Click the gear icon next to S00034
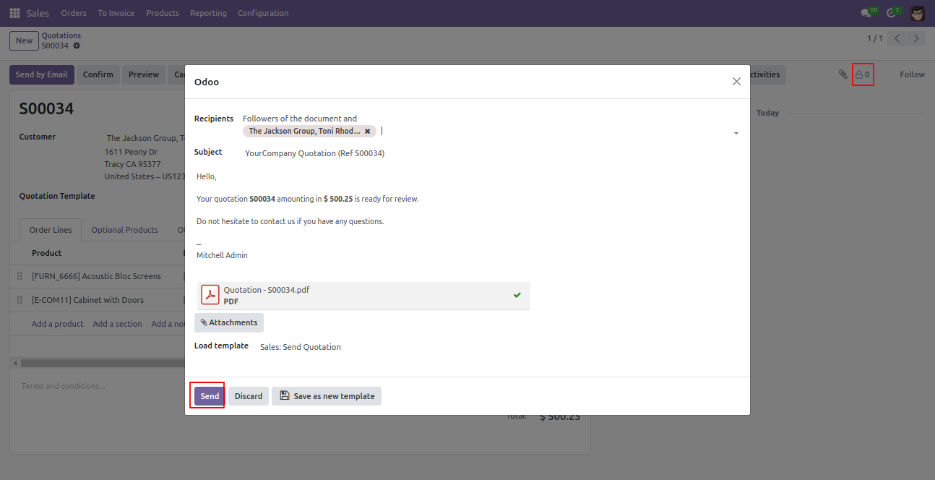The height and width of the screenshot is (480, 935). point(77,46)
